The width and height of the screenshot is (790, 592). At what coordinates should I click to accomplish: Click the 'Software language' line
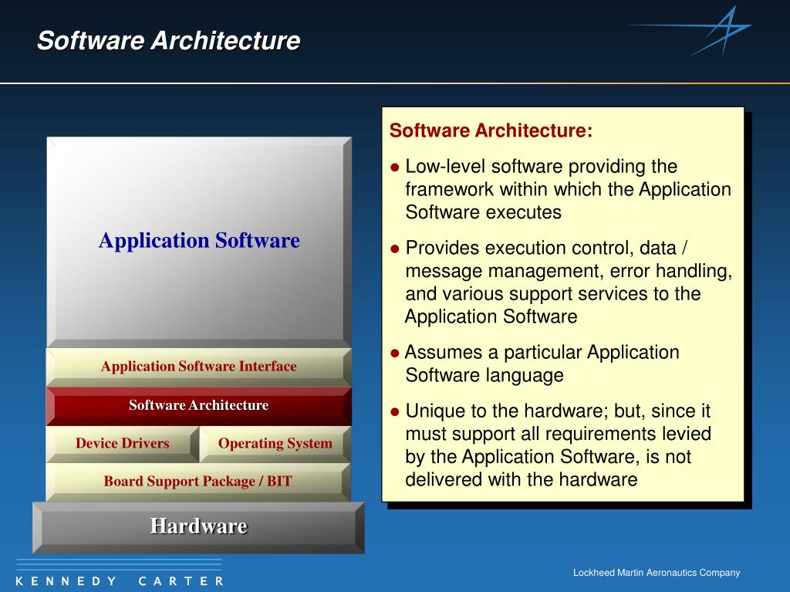(x=484, y=376)
